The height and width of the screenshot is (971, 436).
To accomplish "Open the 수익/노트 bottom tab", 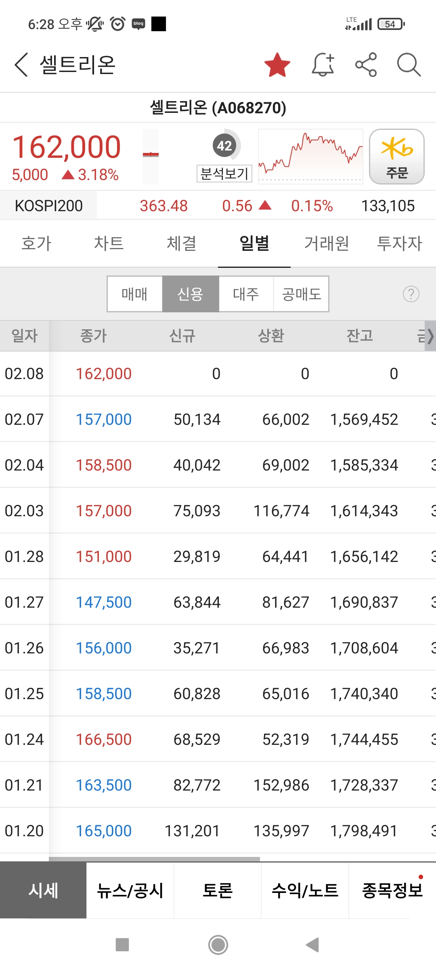I will tap(305, 890).
